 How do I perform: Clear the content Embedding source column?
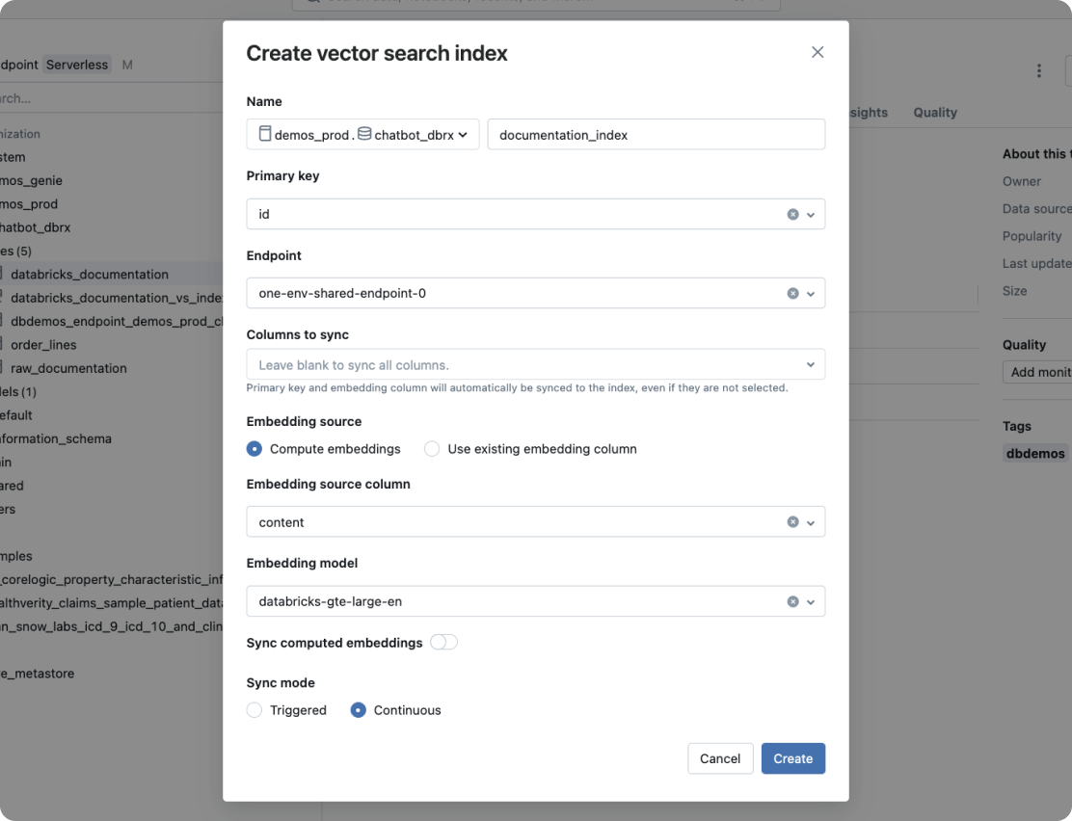click(792, 521)
